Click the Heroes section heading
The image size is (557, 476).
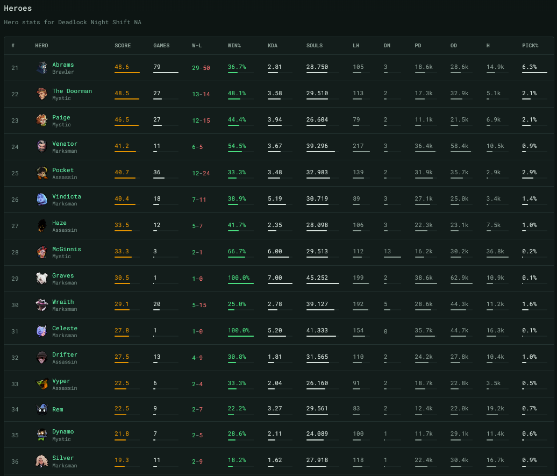(18, 8)
